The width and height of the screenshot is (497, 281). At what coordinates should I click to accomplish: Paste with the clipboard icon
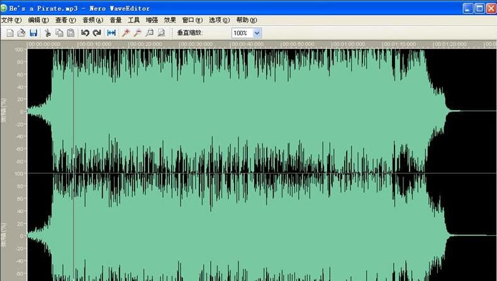click(71, 33)
